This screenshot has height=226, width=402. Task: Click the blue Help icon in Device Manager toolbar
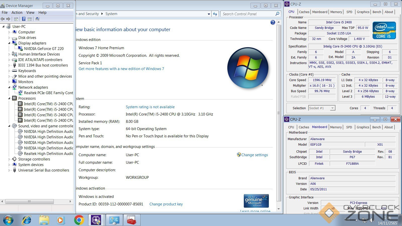[24, 19]
